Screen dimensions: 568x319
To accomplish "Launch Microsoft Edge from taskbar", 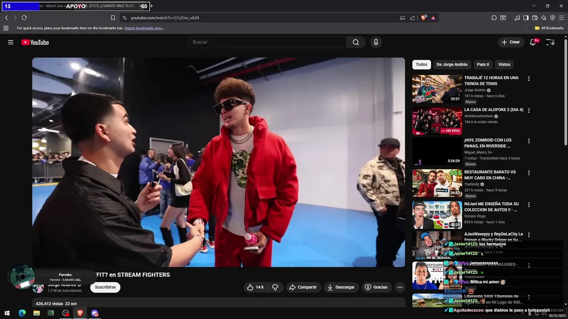I will point(22,313).
